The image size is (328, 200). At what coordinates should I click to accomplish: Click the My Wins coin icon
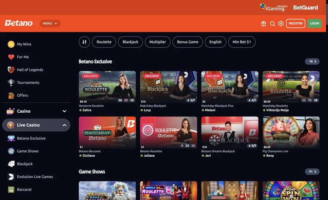(11, 44)
